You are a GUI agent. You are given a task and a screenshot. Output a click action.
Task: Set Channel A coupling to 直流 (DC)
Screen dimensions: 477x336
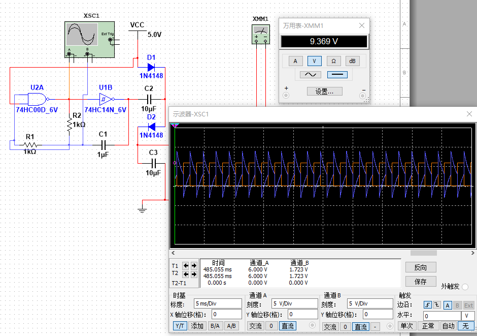tap(288, 326)
